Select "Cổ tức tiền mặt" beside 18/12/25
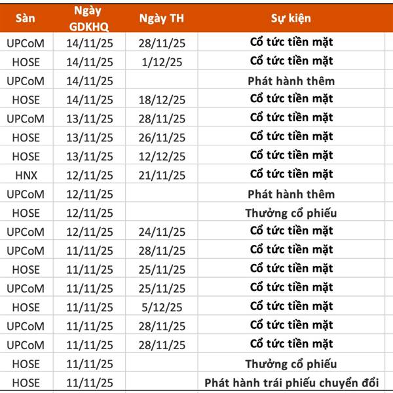Screen dimensions: 393x393 click(291, 100)
